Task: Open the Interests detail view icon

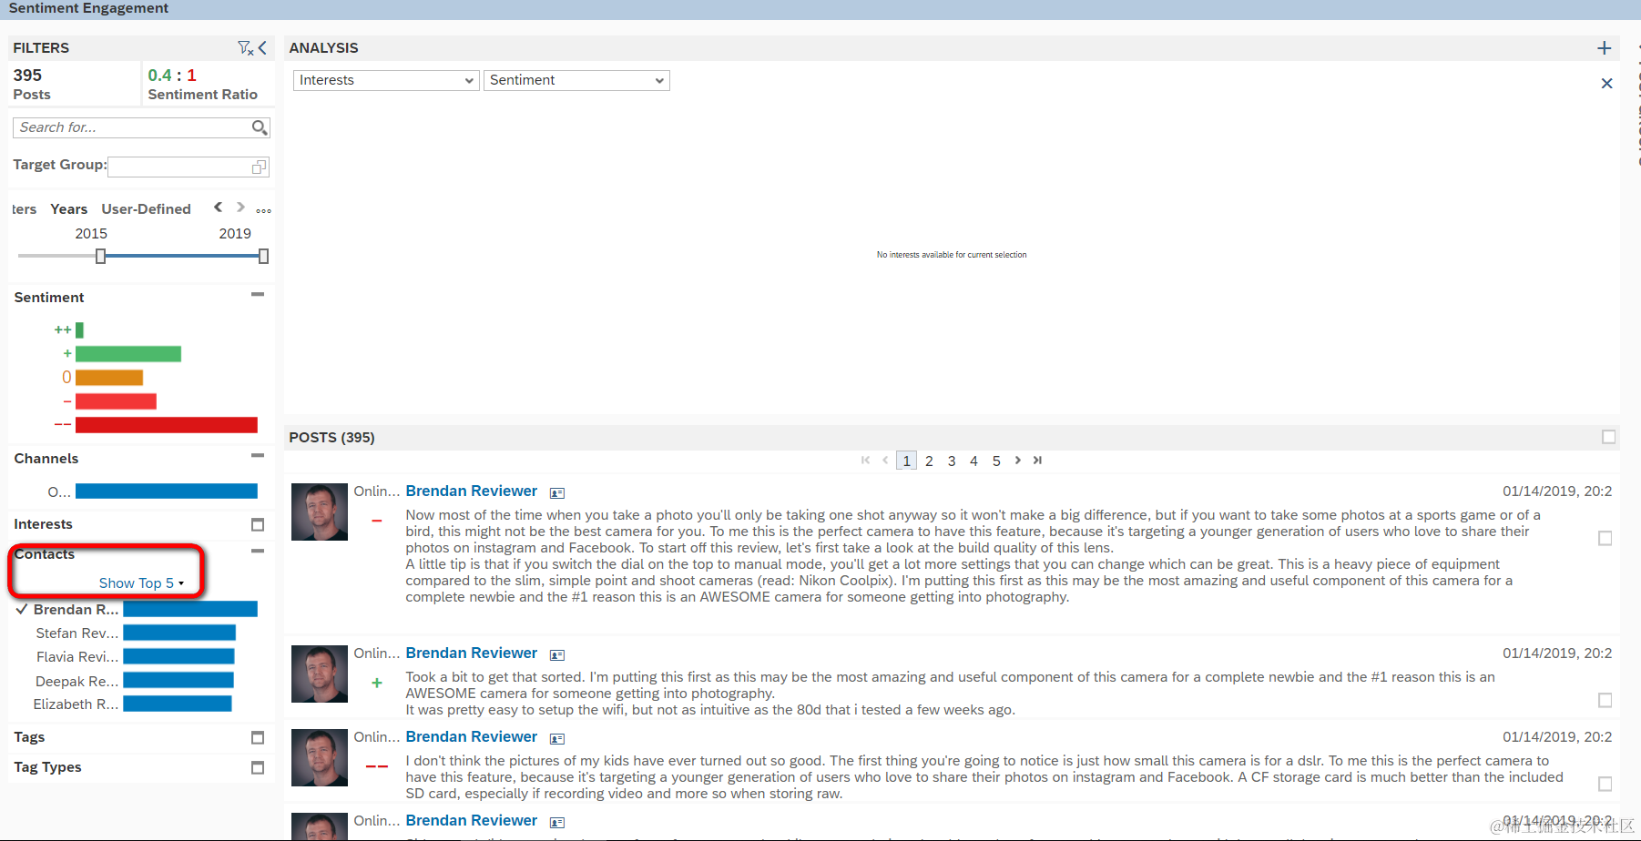Action: coord(257,524)
